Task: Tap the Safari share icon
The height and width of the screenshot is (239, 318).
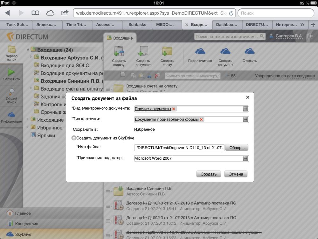Action: [65, 13]
